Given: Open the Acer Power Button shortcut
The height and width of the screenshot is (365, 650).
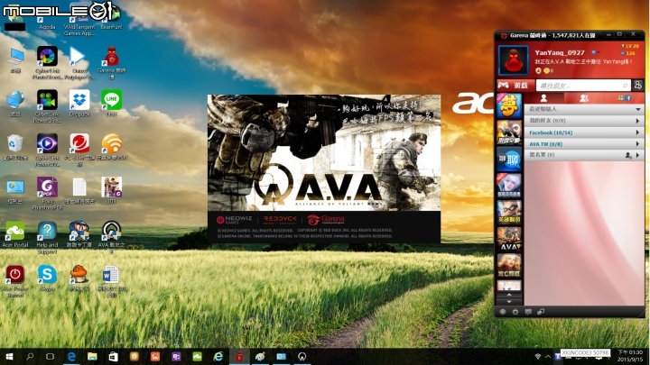Looking at the screenshot, I should point(15,281).
